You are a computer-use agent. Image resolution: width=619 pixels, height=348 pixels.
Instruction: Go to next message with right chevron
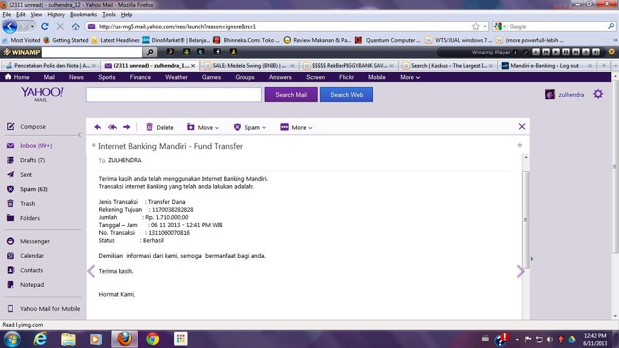520,271
